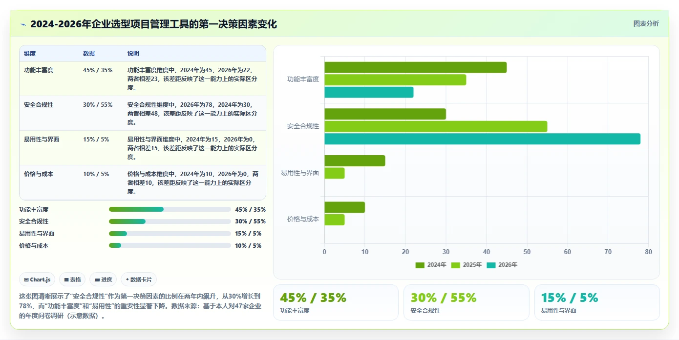Screen dimensions: 679x340
Task: Click the 2025 bar for 安全合规性
Action: tap(436, 126)
